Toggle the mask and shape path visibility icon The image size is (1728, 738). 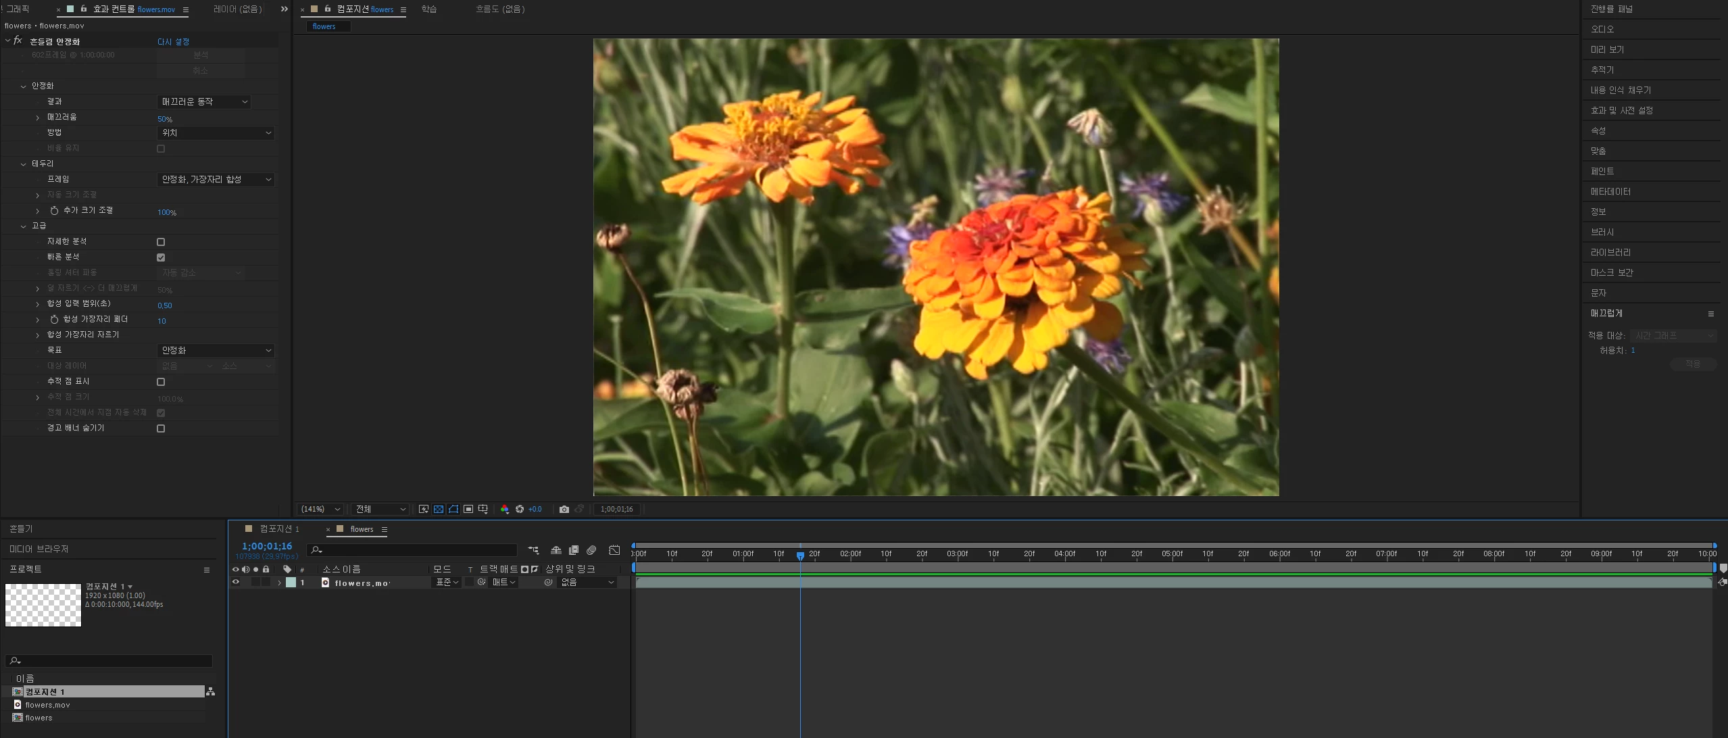pyautogui.click(x=453, y=510)
